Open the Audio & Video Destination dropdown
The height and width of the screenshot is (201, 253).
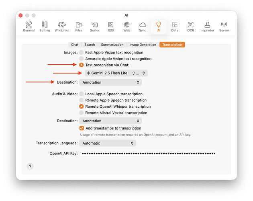click(x=110, y=121)
